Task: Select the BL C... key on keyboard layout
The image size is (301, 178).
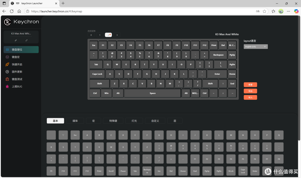Action: pyautogui.click(x=232, y=45)
